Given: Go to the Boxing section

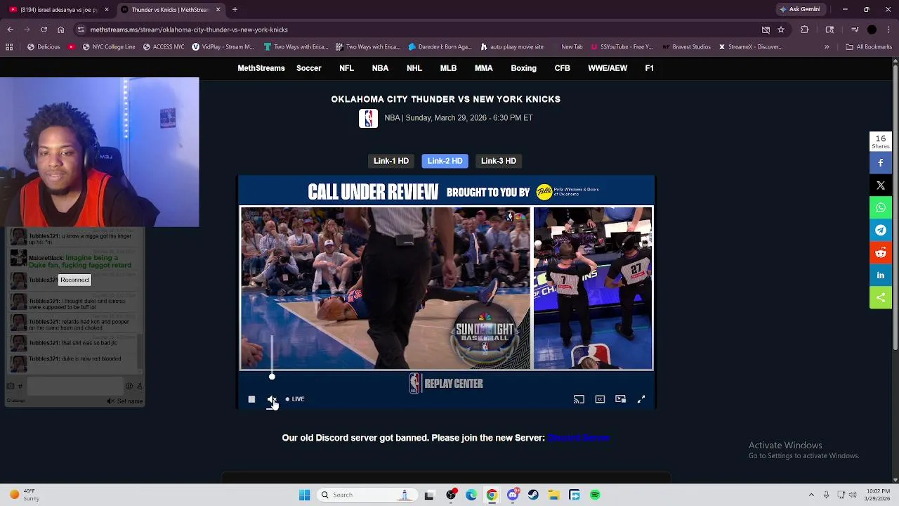Looking at the screenshot, I should pyautogui.click(x=523, y=68).
